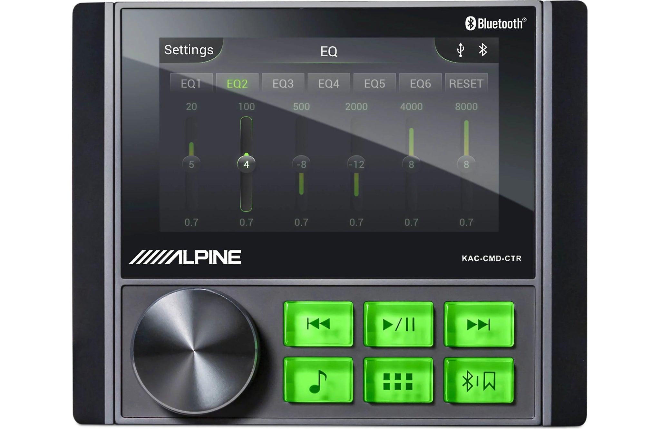Select the EQ1 tab
Screen dimensions: 660x429
pos(191,83)
